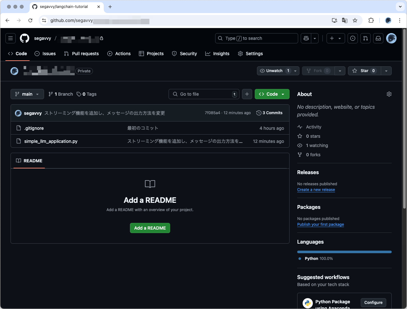This screenshot has height=309, width=407.
Task: Open user profile avatar menu
Action: (x=391, y=38)
